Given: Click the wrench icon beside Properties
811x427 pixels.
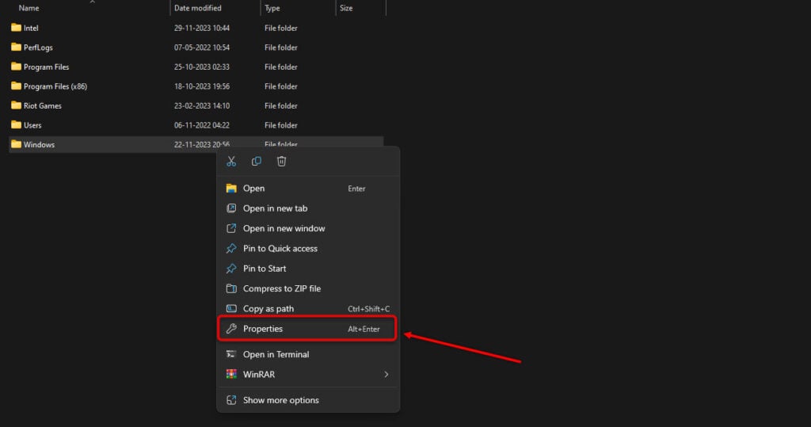Looking at the screenshot, I should point(231,329).
